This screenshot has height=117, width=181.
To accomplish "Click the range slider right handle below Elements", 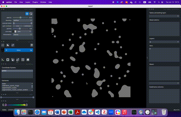I will click(x=33, y=97).
